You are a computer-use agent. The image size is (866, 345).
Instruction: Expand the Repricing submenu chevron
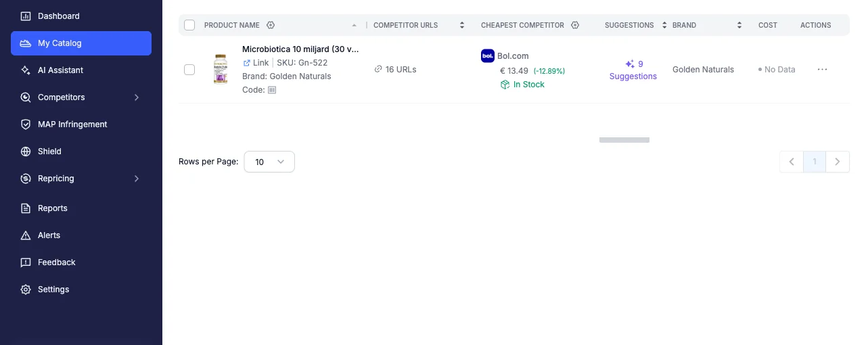click(137, 179)
